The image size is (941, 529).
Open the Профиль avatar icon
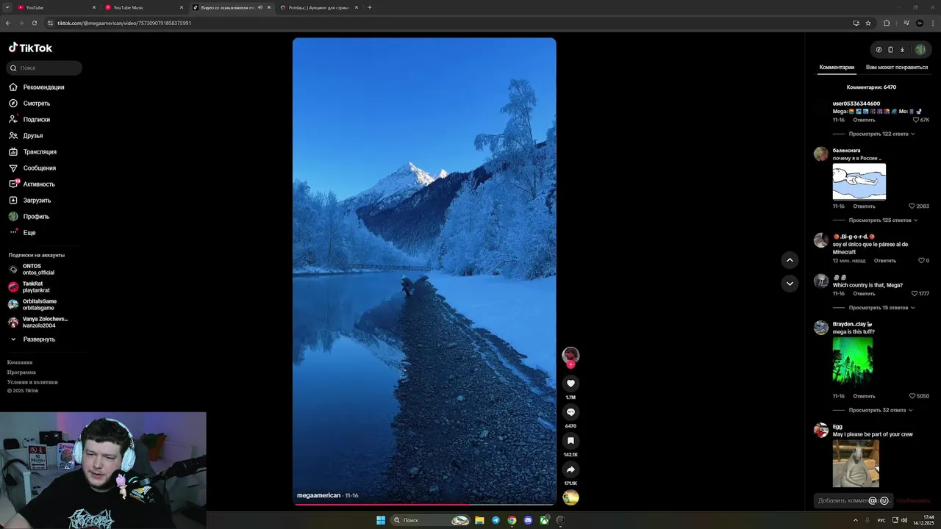click(13, 216)
